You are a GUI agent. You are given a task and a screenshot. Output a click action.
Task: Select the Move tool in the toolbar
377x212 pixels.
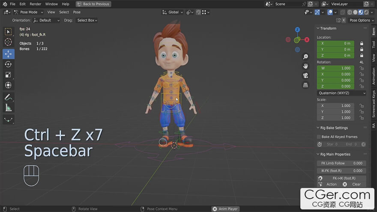(x=8, y=54)
